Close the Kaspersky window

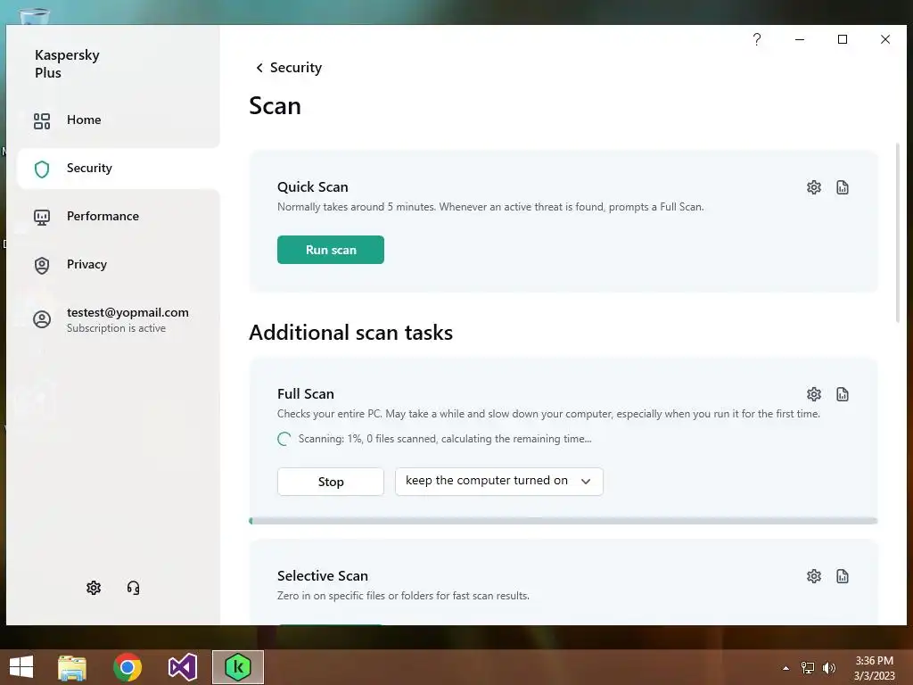885,39
